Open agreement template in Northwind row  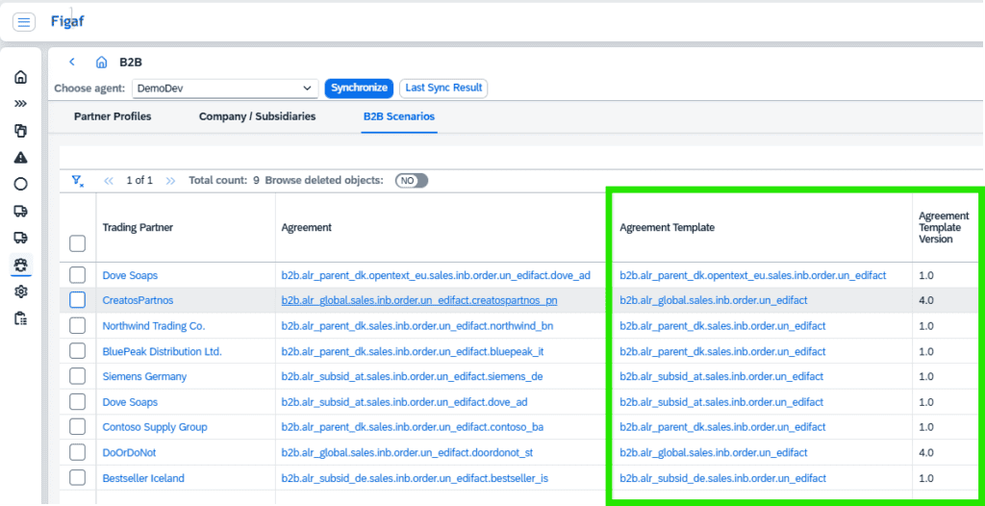coord(722,325)
